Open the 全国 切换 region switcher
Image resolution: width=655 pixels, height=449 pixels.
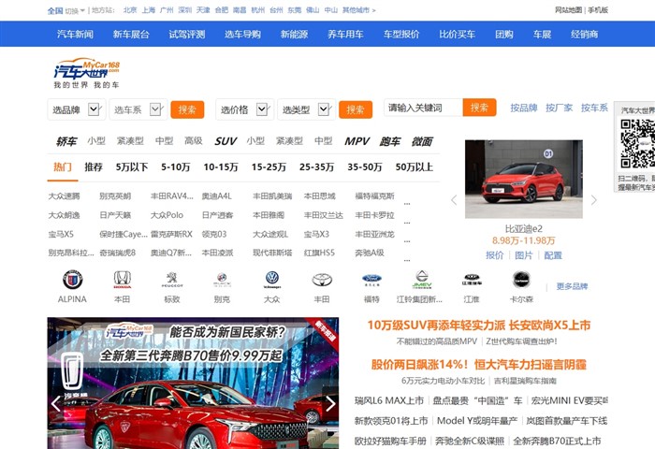(x=66, y=10)
